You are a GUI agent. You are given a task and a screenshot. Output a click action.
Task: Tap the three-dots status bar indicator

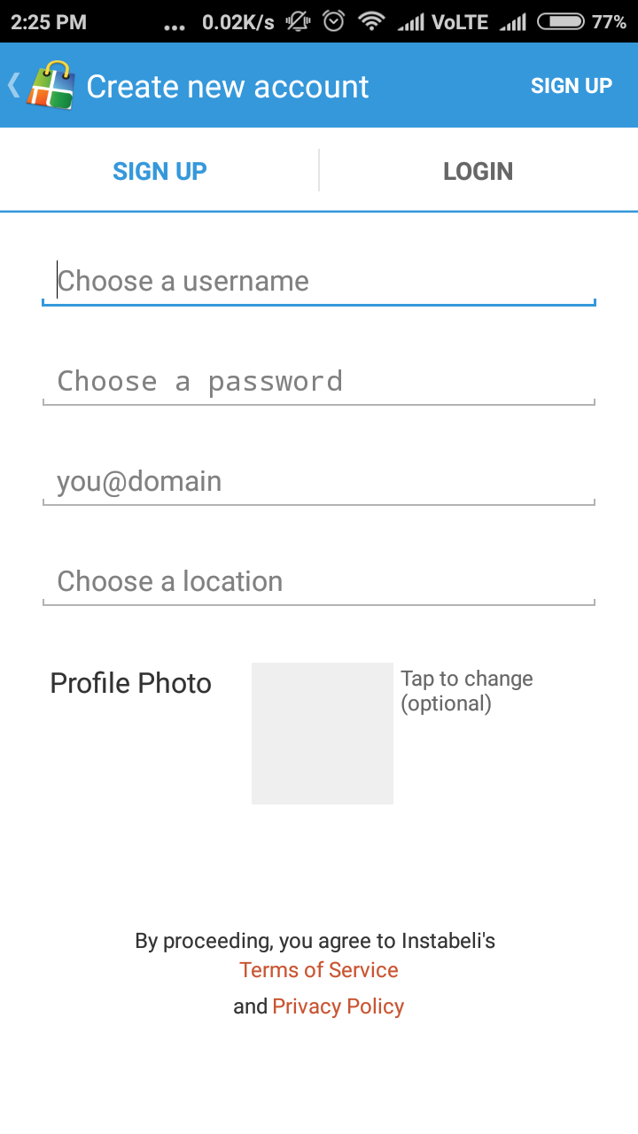175,25
